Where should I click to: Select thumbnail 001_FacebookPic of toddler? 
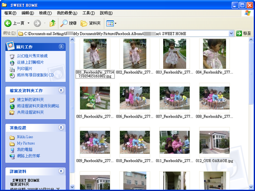(x=95, y=53)
